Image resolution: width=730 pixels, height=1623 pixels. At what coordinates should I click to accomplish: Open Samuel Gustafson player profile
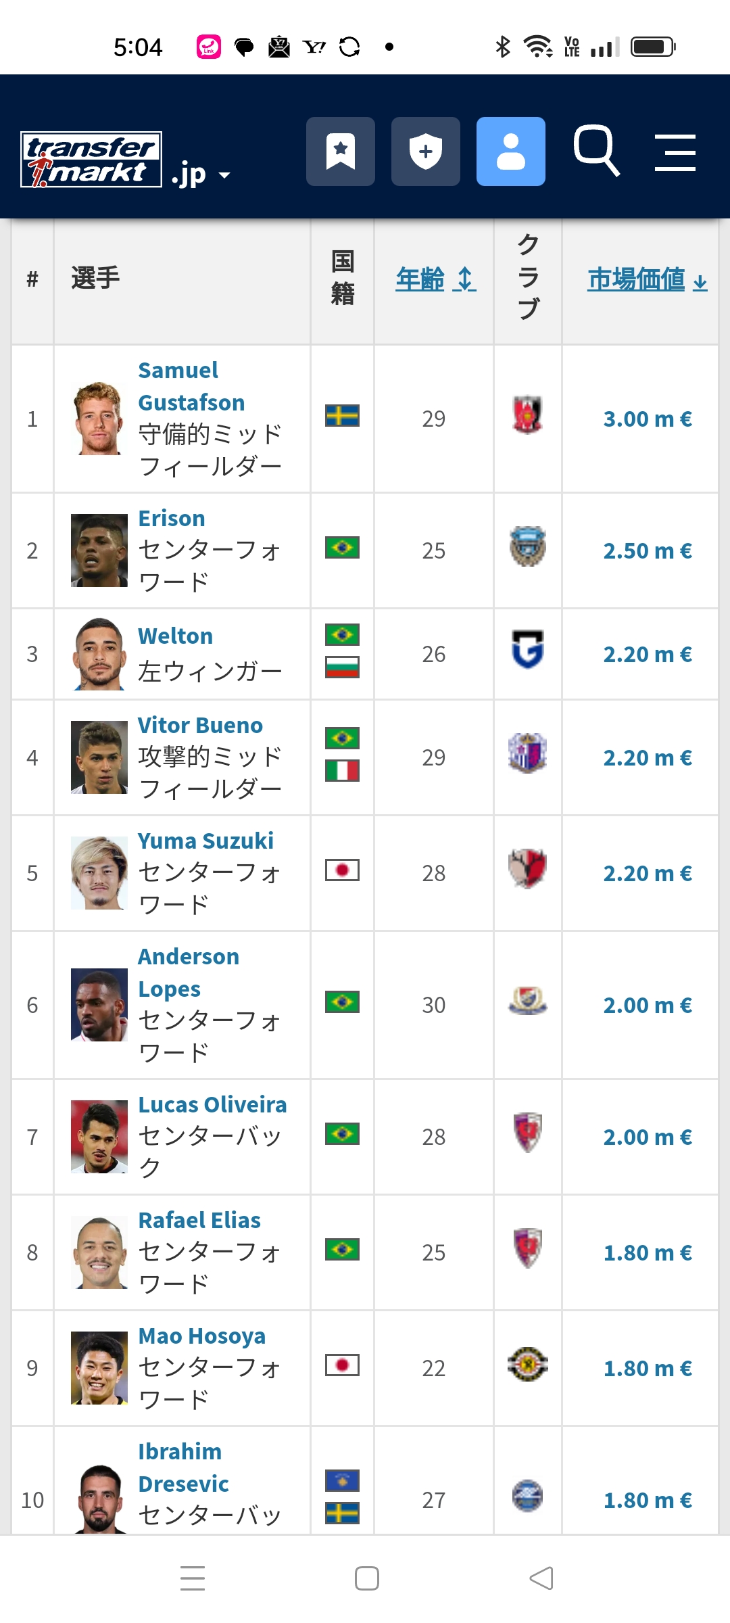[191, 386]
